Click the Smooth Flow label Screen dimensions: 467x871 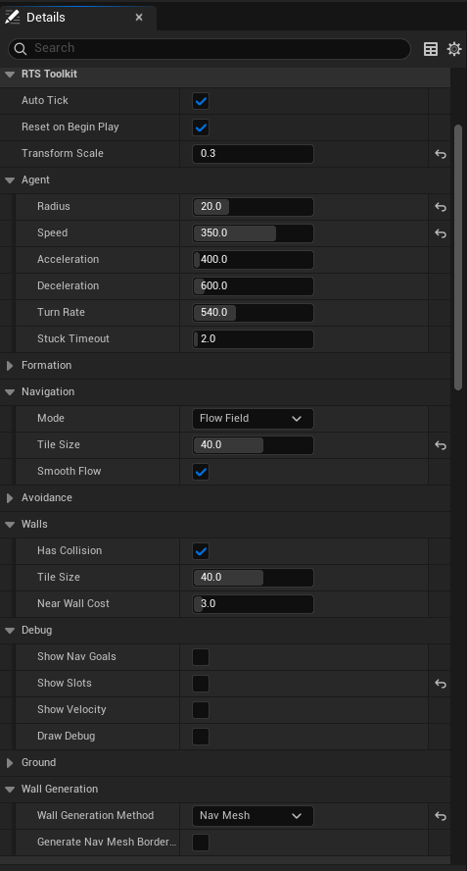click(70, 471)
